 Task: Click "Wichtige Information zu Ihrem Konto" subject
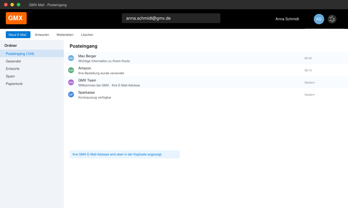pos(104,61)
